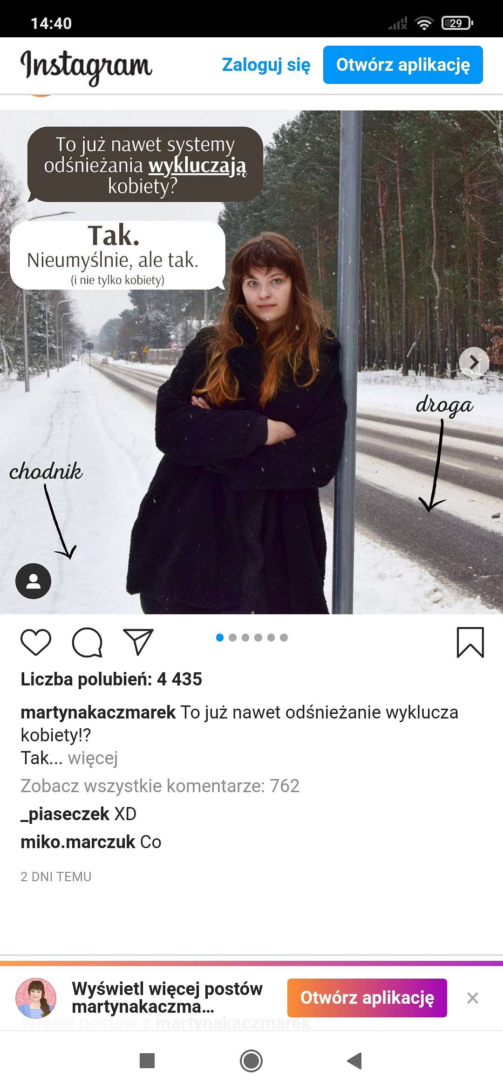Tap the gradient Otwórz aplikację banner button

tap(367, 998)
